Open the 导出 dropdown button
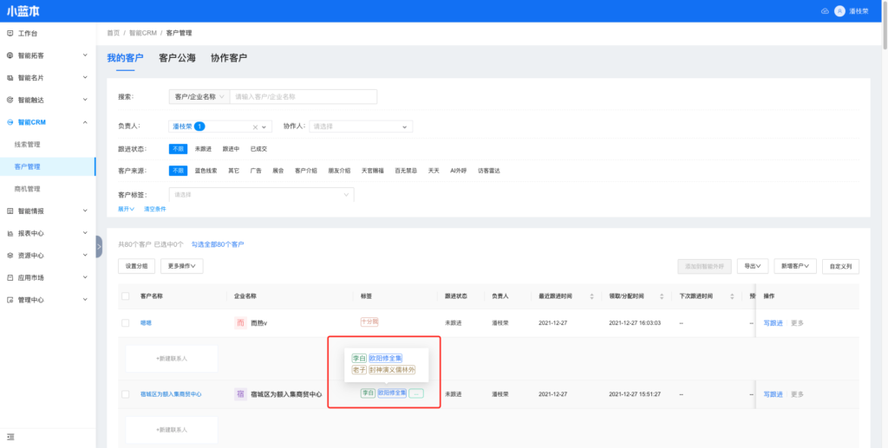888x448 pixels. (752, 266)
